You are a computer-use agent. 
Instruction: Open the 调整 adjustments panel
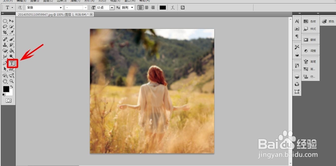(x=310, y=51)
